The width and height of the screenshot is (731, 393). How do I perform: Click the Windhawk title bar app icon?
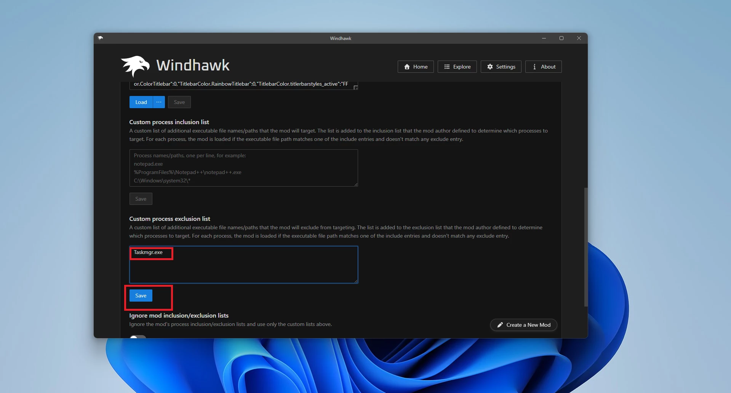coord(100,38)
